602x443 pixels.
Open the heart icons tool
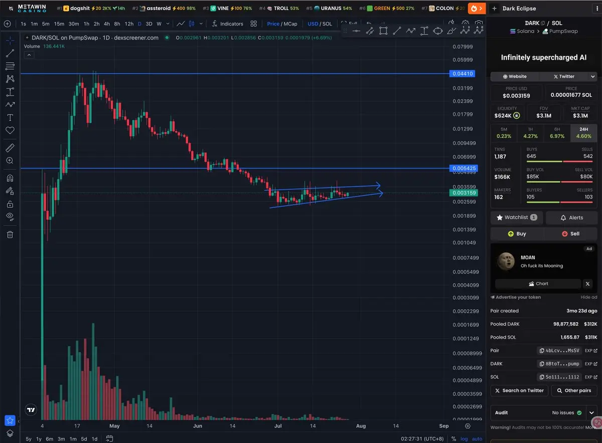(10, 130)
